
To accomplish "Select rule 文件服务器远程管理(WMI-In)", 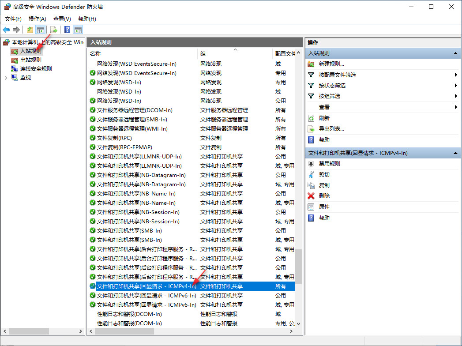I will [x=192, y=128].
